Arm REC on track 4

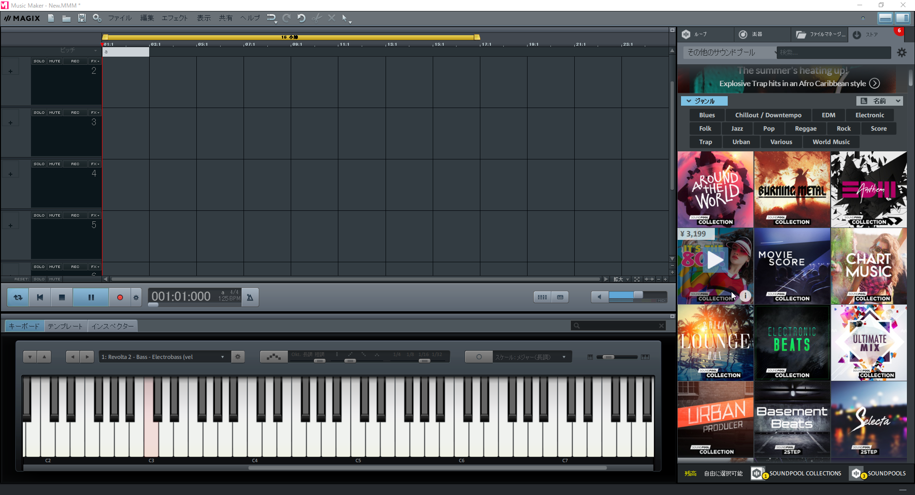[x=75, y=164]
